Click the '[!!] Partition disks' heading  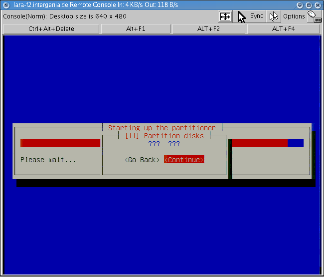click(164, 136)
